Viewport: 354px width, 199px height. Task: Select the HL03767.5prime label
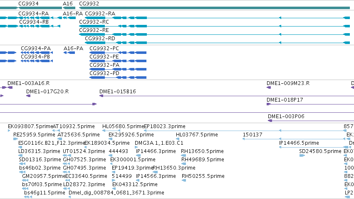(197, 135)
